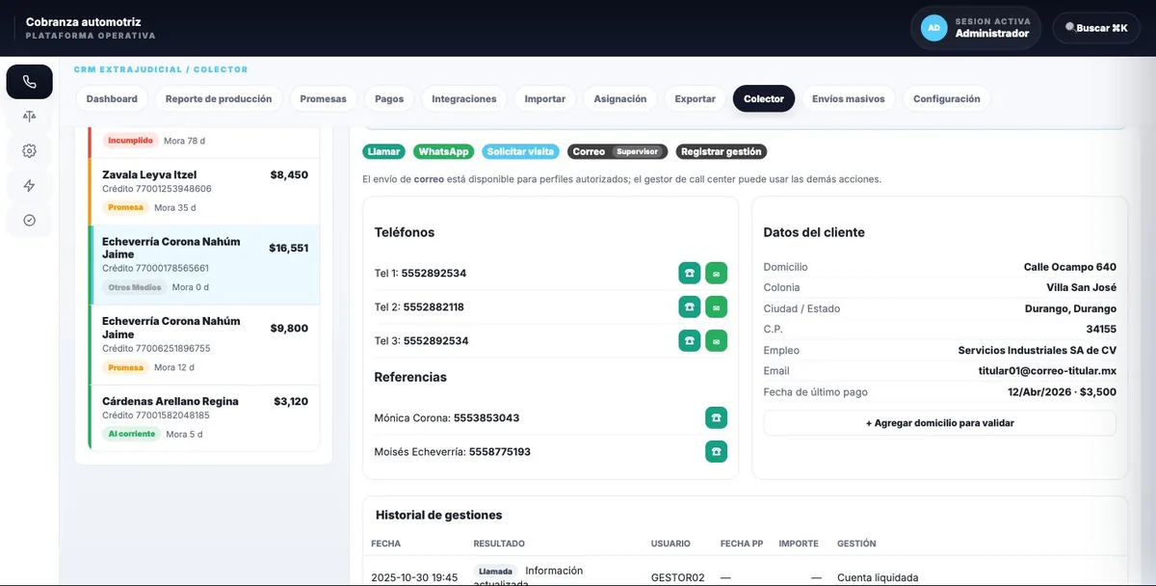Open the Integraciones tab
This screenshot has width=1156, height=586.
click(x=464, y=98)
